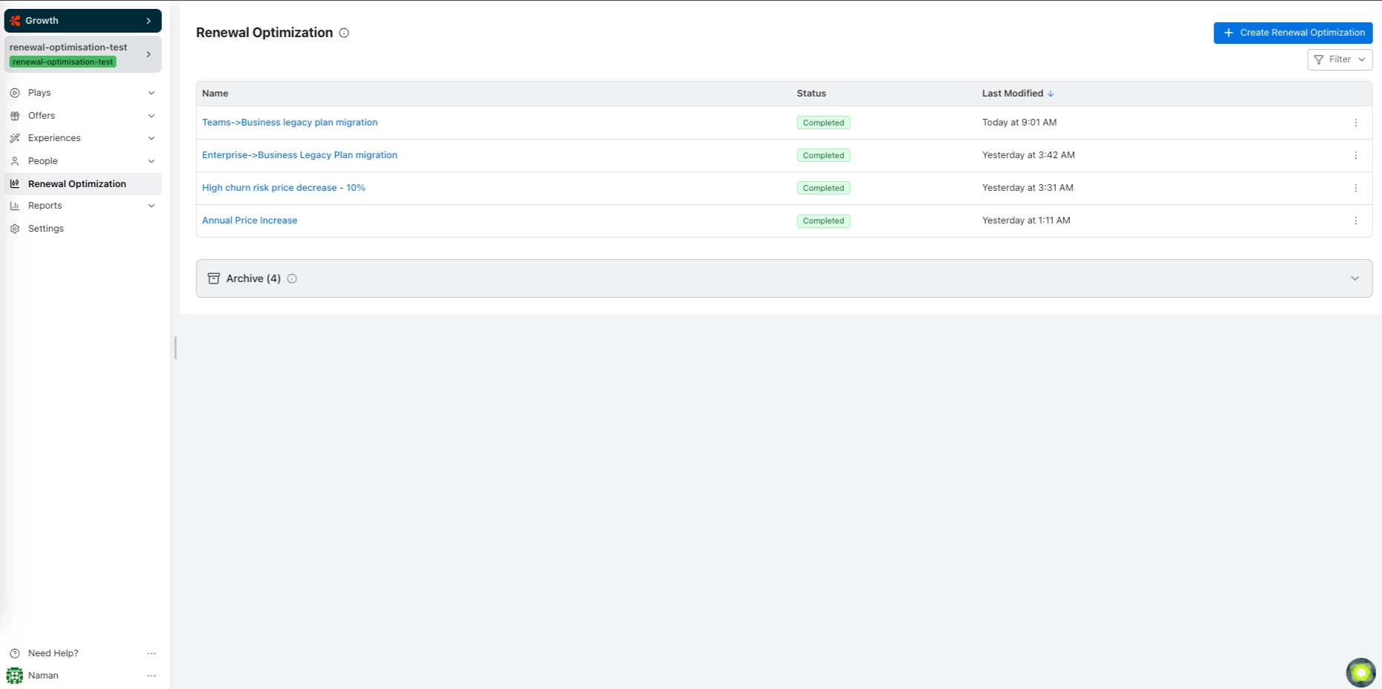
Task: Click the Status column header
Action: point(811,94)
